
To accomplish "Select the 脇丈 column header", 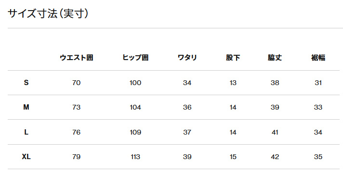I will click(275, 58).
